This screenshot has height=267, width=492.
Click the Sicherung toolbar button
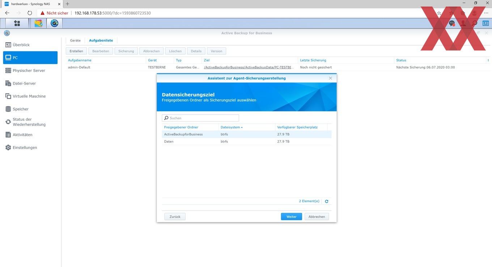126,51
